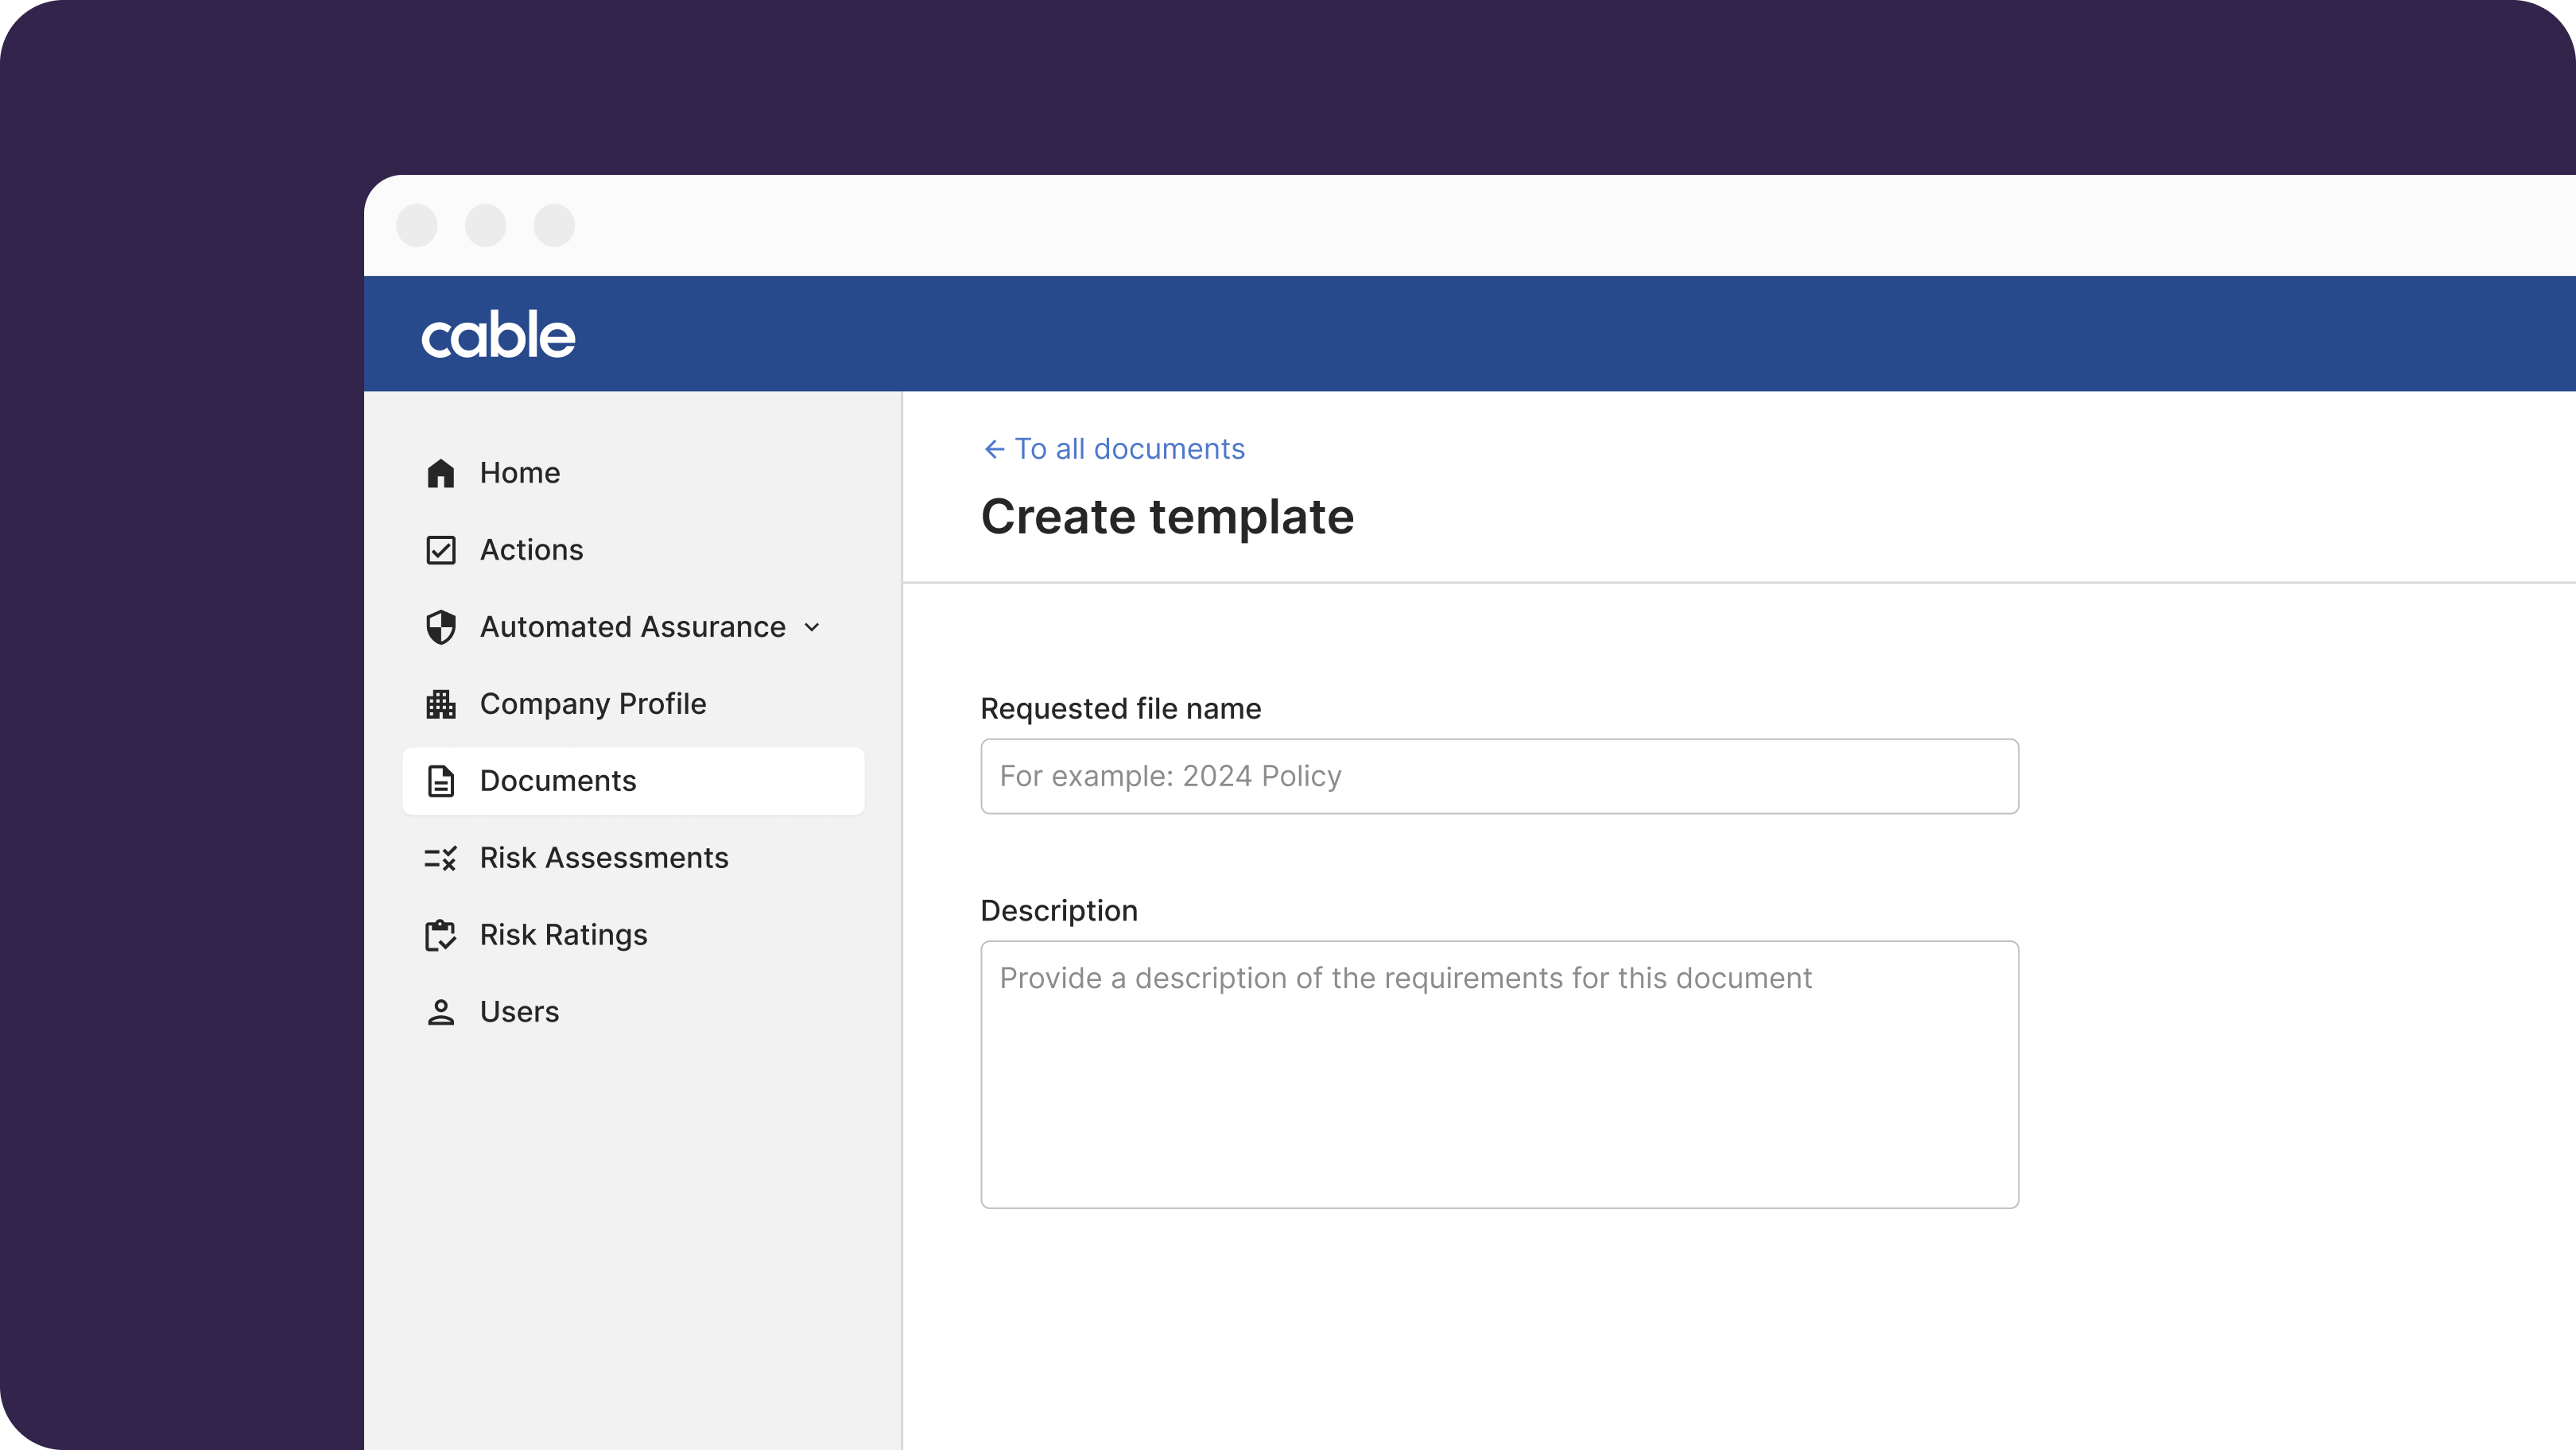Click the Risk Assessments list icon
2576x1450 pixels.
click(x=440, y=858)
